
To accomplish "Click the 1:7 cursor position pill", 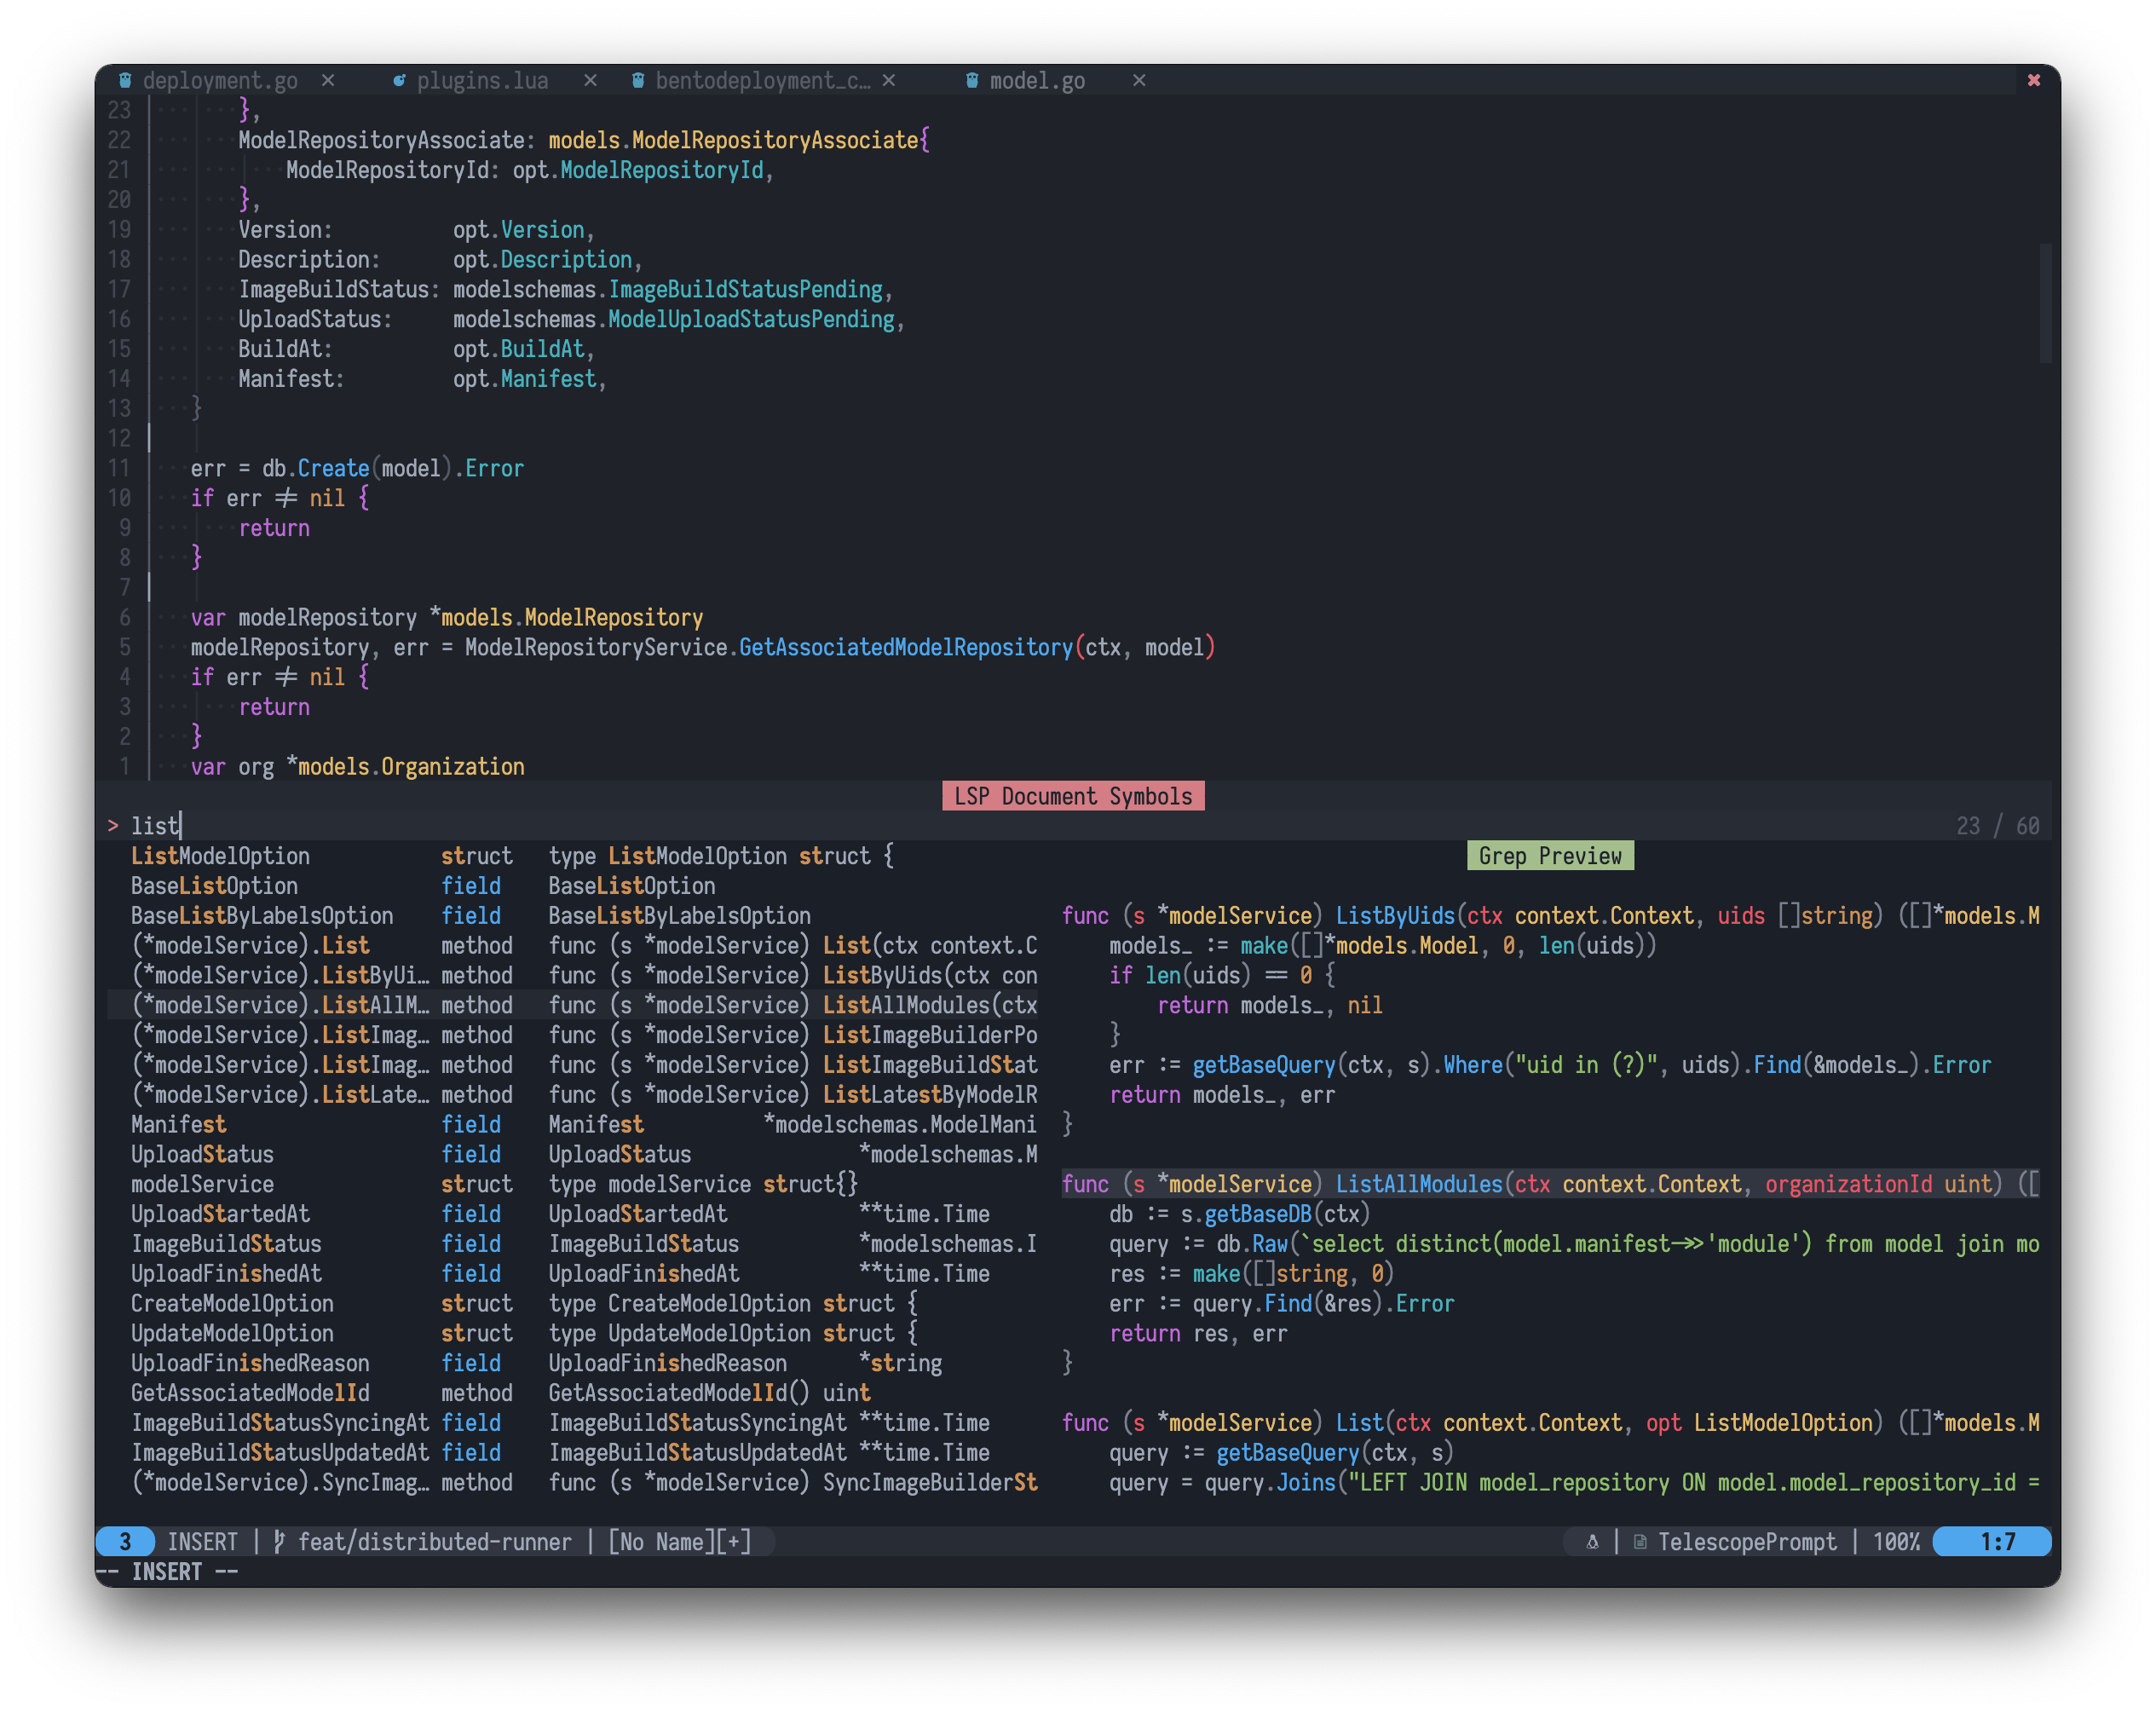I will coord(1992,1541).
